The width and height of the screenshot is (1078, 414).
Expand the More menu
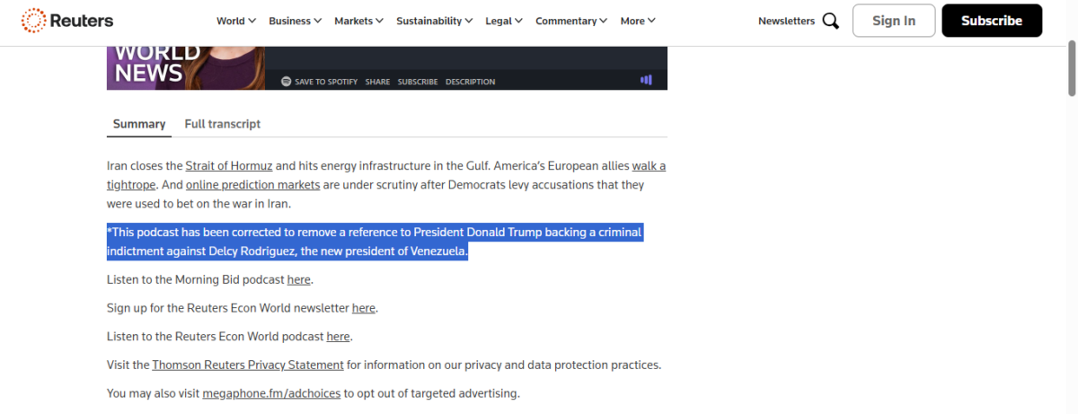(638, 21)
